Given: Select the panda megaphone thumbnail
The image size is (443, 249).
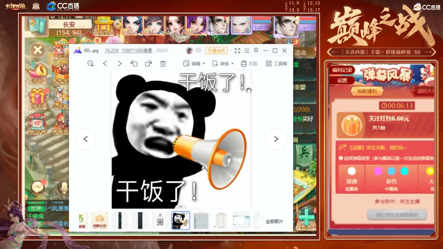Looking at the screenshot, I should pyautogui.click(x=181, y=221).
